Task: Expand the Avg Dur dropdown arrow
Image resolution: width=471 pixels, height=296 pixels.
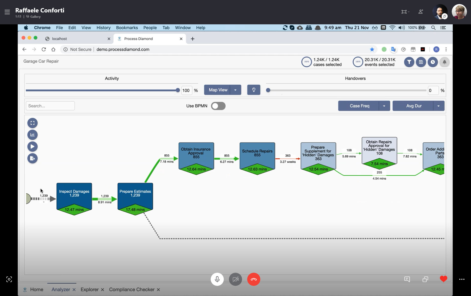Action: (x=439, y=106)
